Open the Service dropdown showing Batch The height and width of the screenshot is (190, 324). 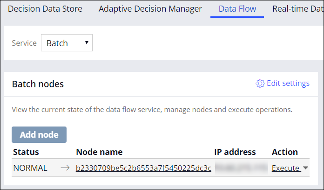tap(67, 43)
